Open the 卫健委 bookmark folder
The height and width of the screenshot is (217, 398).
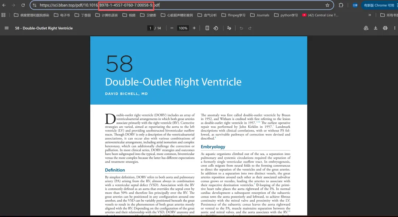click(148, 15)
